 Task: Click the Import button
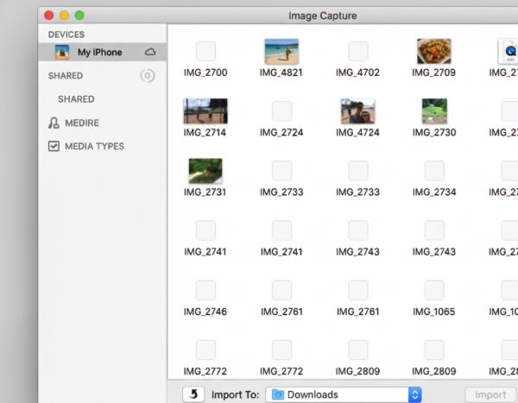pyautogui.click(x=490, y=394)
